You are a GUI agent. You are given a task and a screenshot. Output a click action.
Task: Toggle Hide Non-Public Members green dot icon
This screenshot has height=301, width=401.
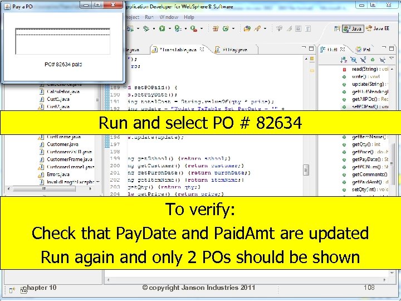point(373,60)
